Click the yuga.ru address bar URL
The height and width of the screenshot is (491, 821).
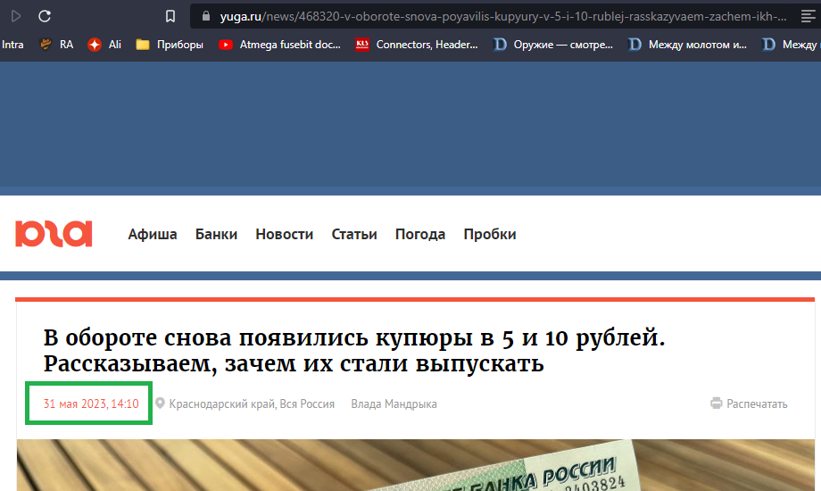point(502,17)
